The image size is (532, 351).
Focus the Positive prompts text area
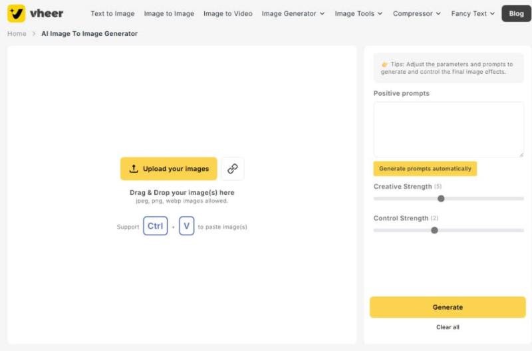click(x=448, y=130)
